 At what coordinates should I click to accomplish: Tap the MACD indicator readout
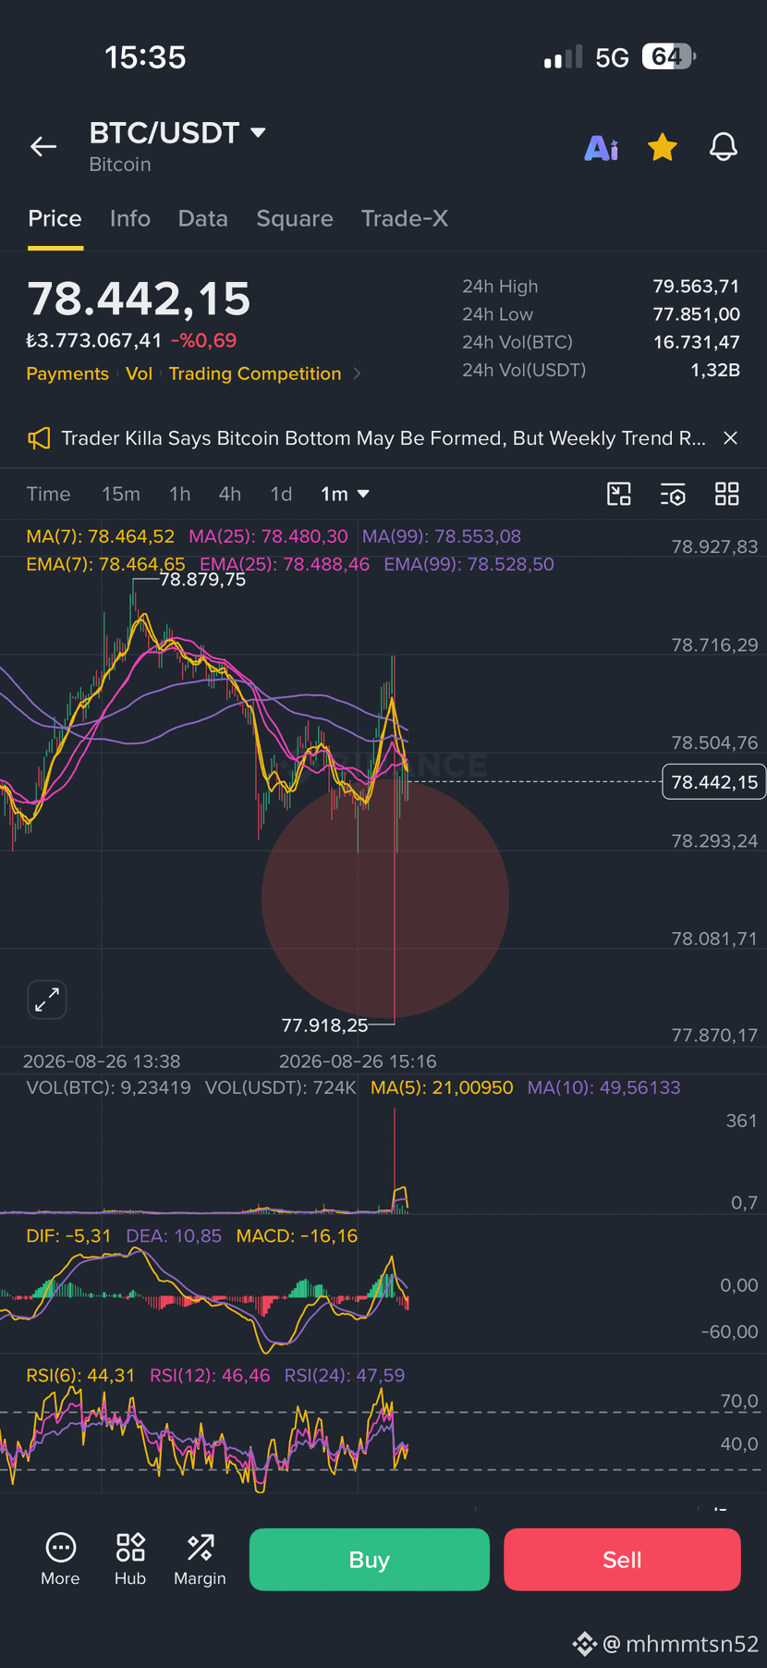(297, 1235)
